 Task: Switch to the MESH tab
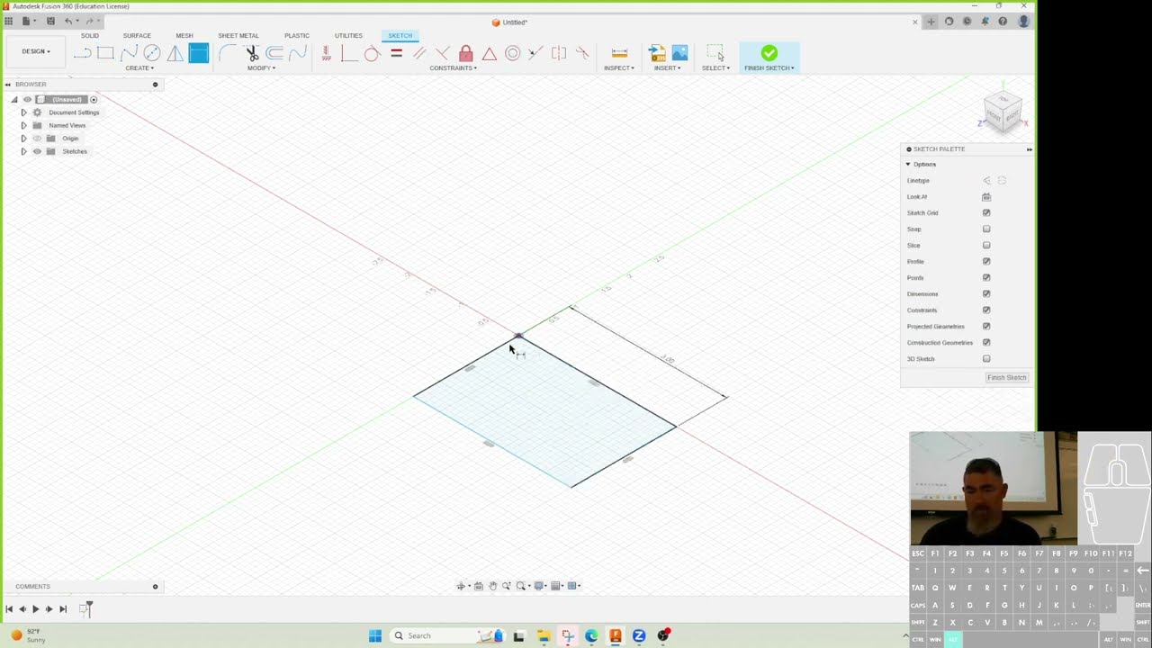[184, 36]
